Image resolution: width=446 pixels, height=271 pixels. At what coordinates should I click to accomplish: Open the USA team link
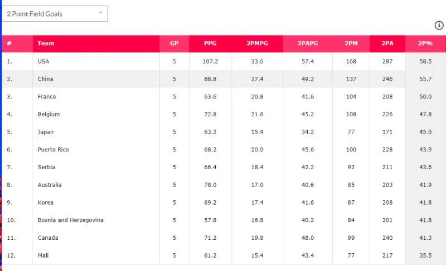point(43,61)
